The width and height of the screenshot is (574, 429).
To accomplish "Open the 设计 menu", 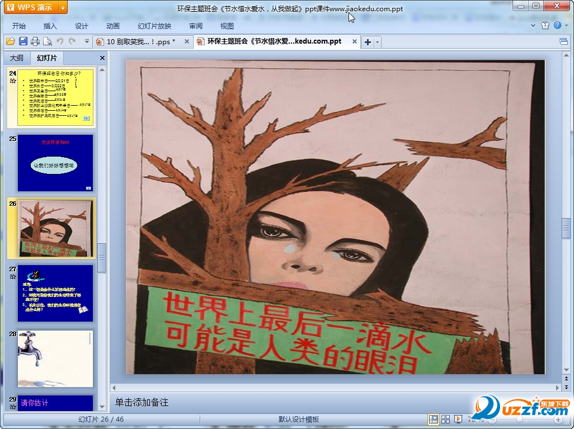I will (x=82, y=26).
